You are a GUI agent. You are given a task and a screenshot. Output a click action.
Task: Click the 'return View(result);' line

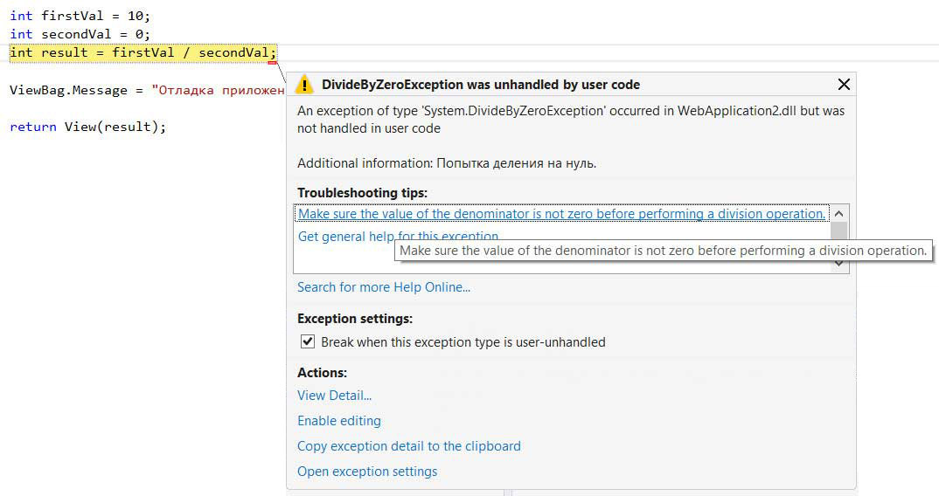coord(87,127)
